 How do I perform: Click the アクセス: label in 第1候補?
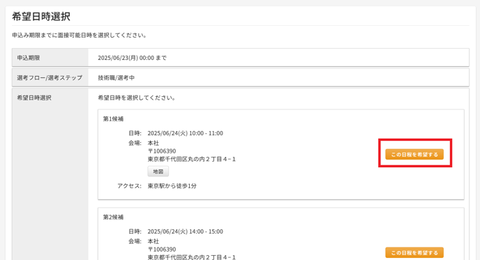click(129, 185)
